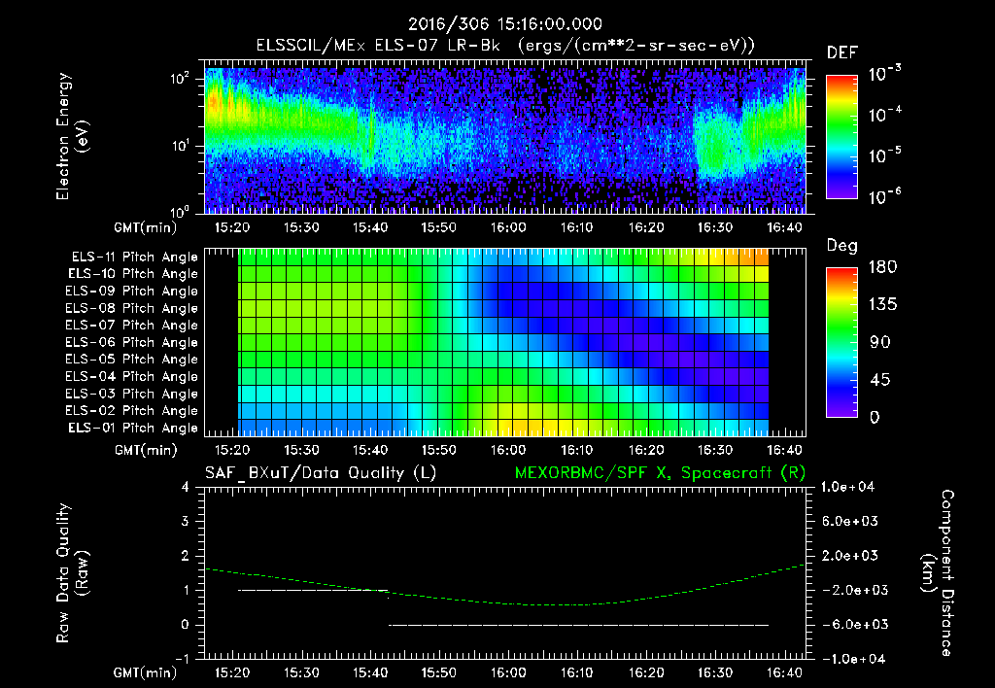Click the 'Deg' color bar label
Image resolution: width=995 pixels, height=688 pixels.
click(x=842, y=246)
